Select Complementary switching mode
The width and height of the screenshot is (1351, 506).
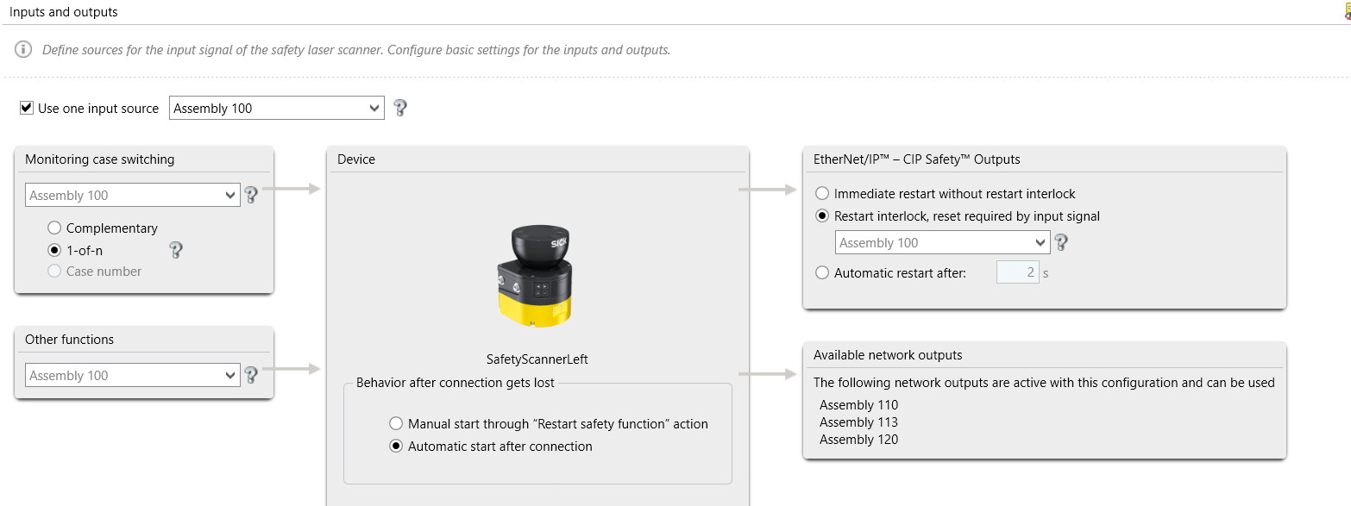[54, 228]
